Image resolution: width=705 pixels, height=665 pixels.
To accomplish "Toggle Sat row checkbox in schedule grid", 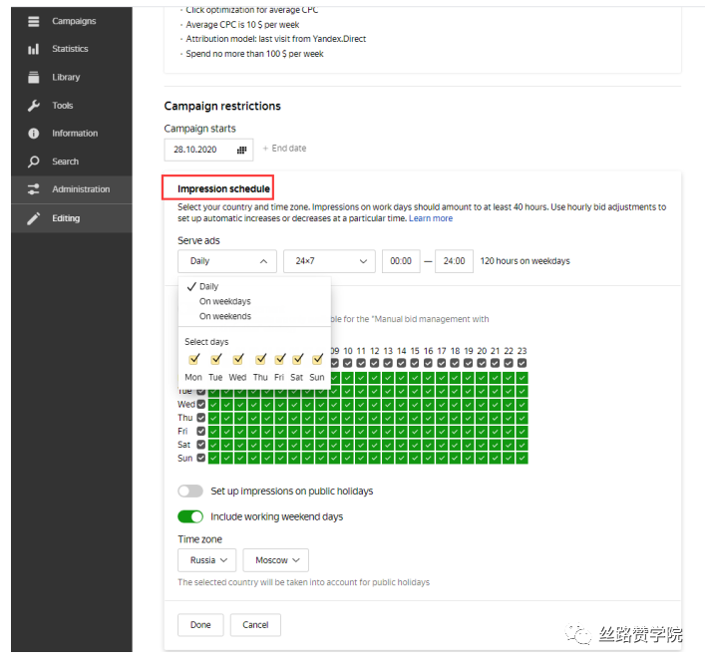I will 201,445.
